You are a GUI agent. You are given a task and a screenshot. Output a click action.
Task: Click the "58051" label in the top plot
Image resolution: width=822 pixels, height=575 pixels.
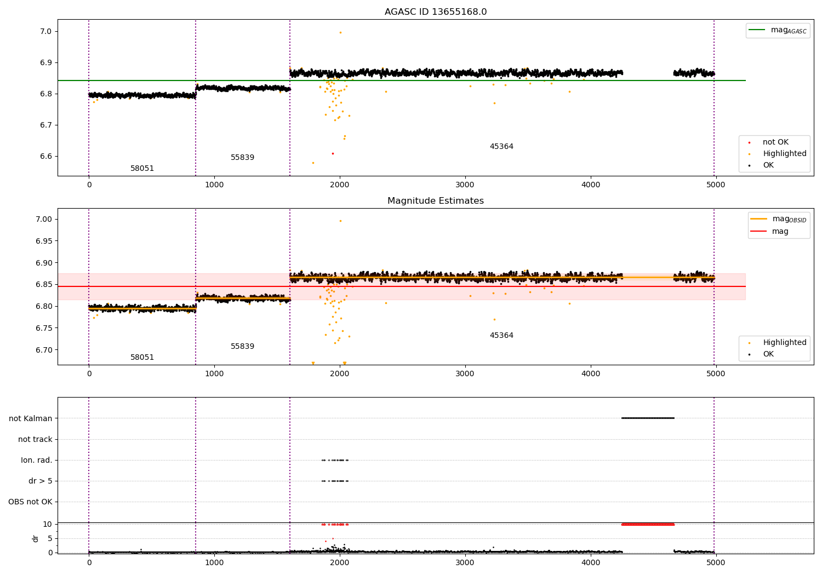point(142,169)
